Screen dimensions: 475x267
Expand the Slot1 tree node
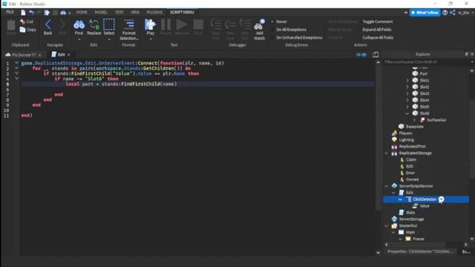[407, 80]
